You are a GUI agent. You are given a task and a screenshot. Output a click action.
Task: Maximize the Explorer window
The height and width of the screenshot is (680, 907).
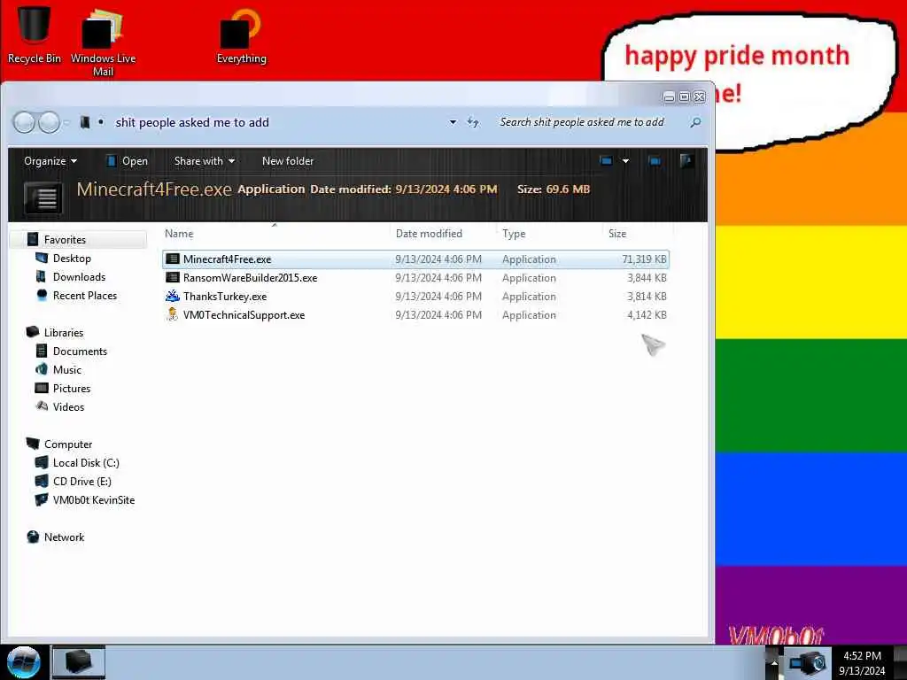[685, 97]
